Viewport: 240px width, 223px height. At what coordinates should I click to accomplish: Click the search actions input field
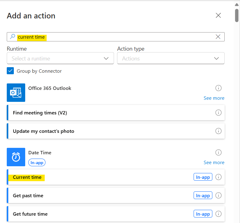[x=123, y=37]
